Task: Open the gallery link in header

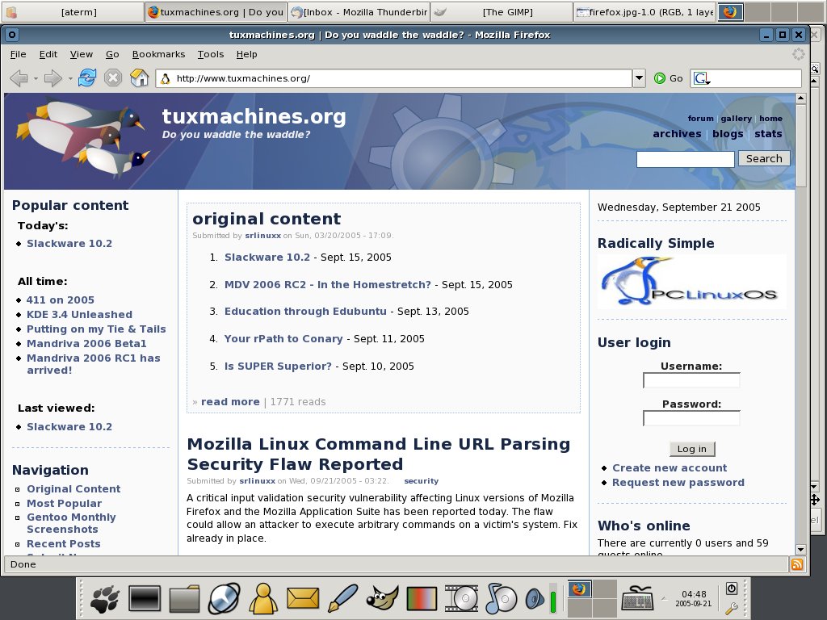Action: [x=737, y=119]
